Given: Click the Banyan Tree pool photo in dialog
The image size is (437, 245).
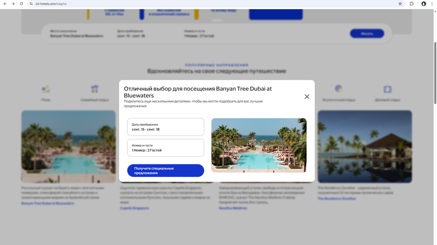Looking at the screenshot, I should (259, 145).
